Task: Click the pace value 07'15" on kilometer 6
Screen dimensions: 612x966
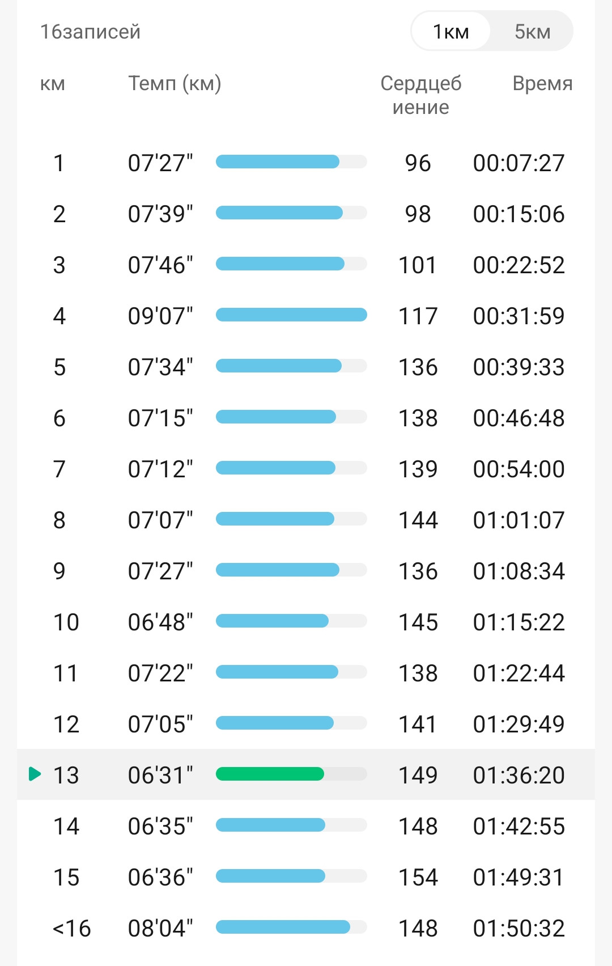Action: tap(160, 418)
